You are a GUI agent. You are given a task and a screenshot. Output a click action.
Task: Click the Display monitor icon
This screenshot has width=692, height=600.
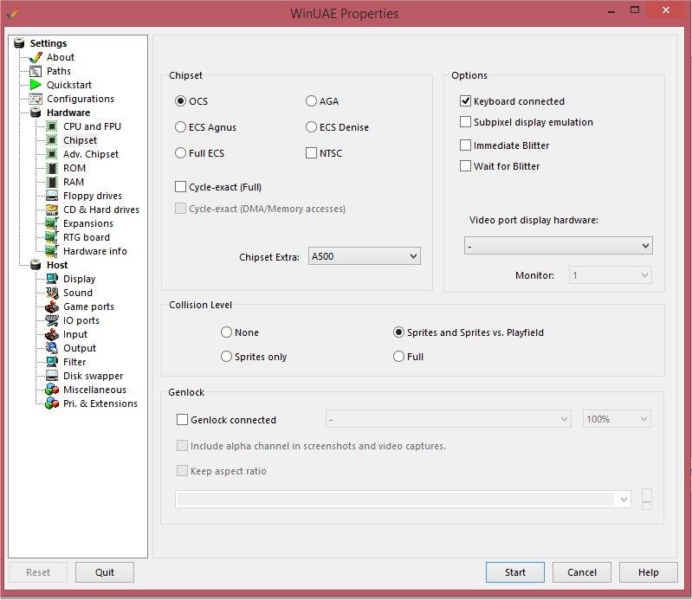click(52, 279)
